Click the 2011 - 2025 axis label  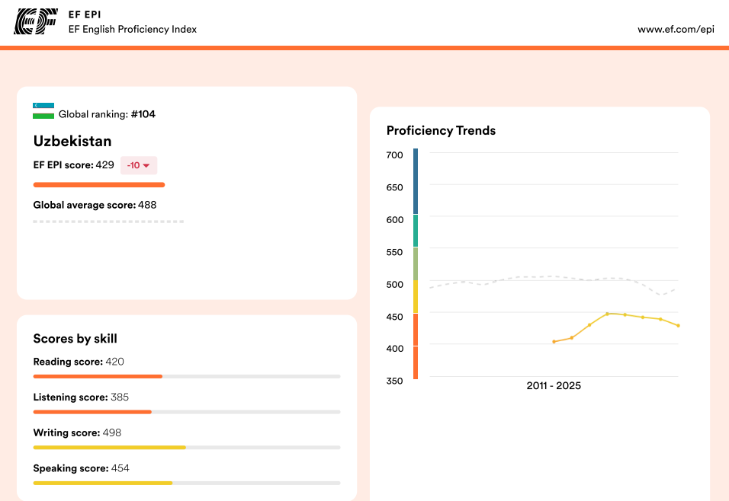coord(554,386)
